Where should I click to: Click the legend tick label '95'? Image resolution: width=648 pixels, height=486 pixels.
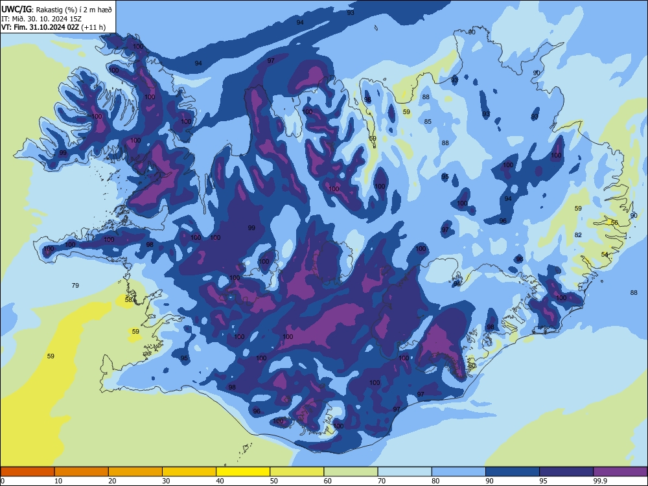point(544,481)
